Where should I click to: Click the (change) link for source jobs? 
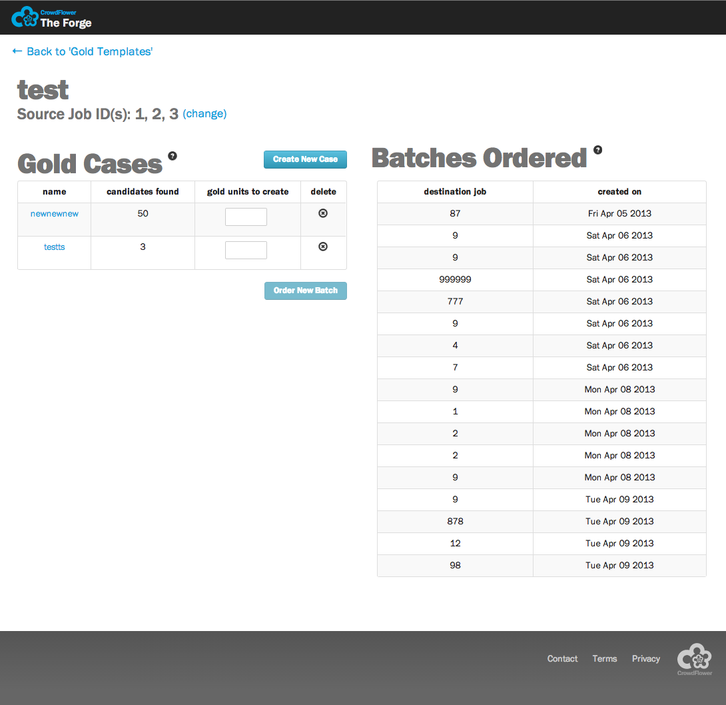pyautogui.click(x=204, y=113)
